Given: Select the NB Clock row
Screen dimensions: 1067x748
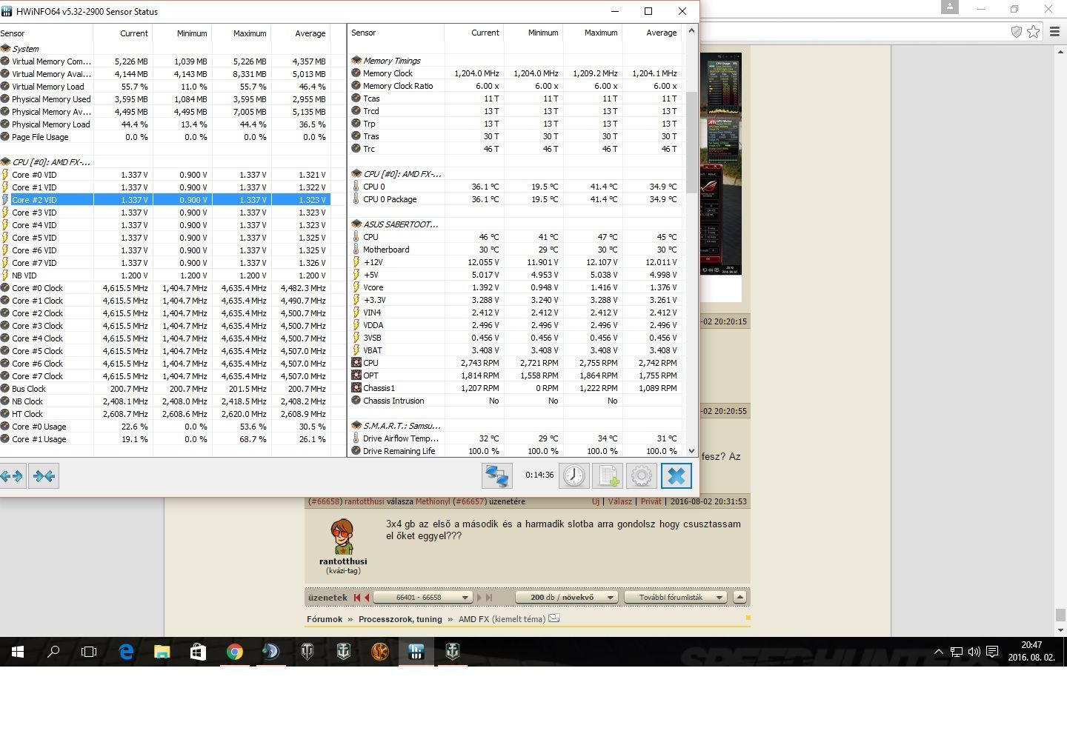Looking at the screenshot, I should click(164, 401).
